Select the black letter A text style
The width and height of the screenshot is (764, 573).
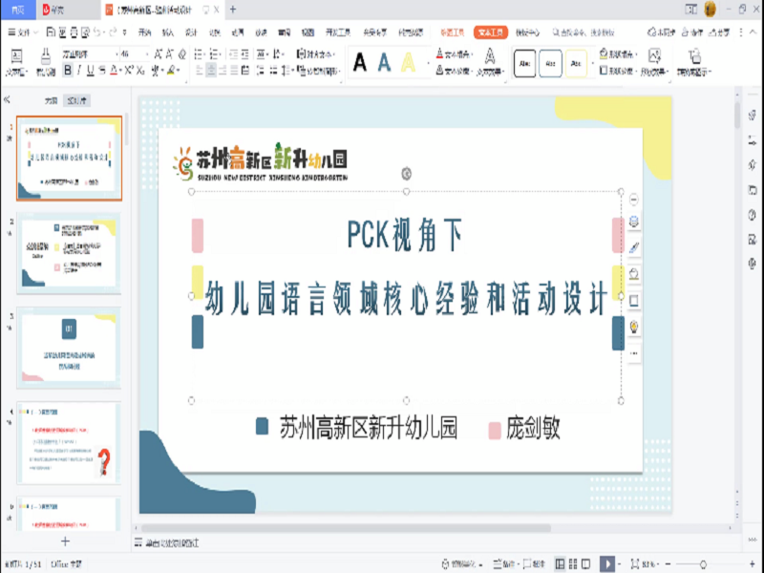(x=360, y=63)
